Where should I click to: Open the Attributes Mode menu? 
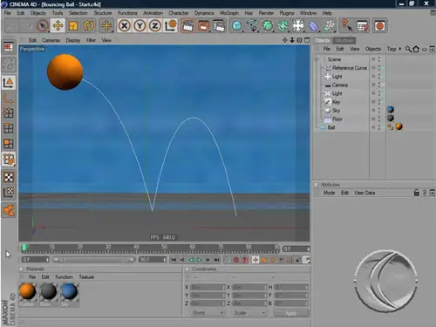point(329,193)
